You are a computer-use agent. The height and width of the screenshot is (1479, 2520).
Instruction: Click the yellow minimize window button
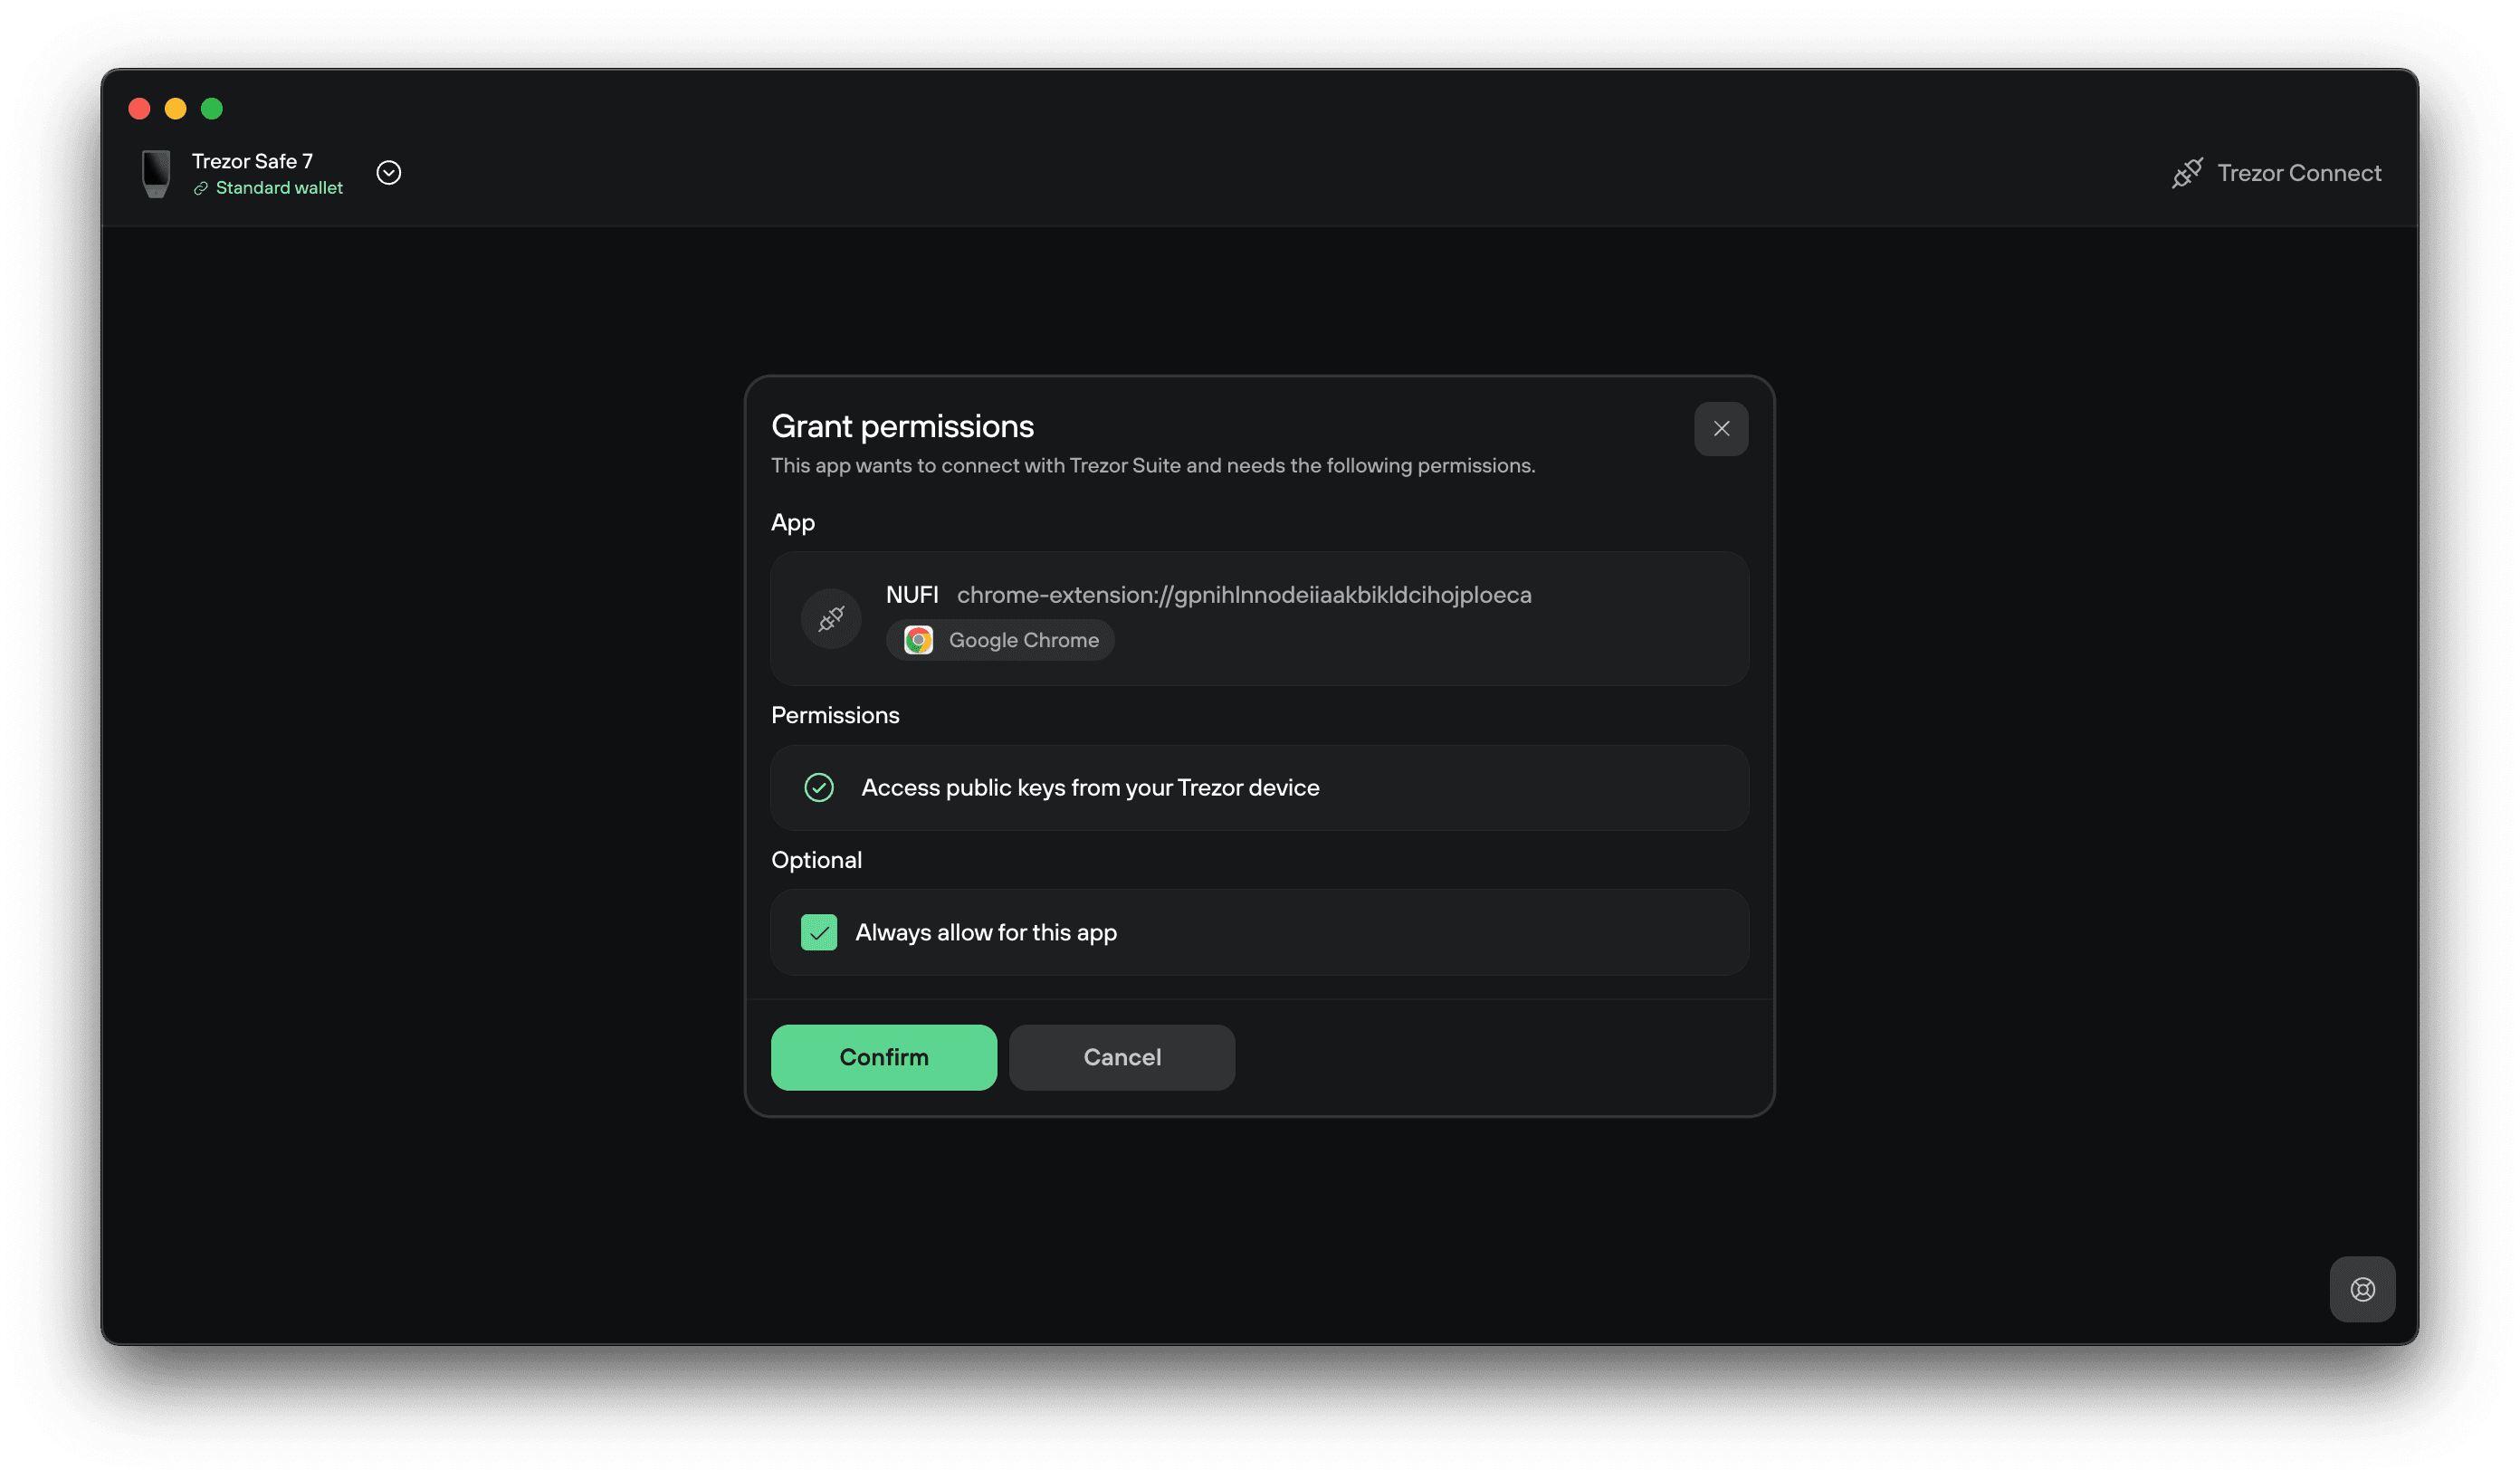tap(176, 108)
